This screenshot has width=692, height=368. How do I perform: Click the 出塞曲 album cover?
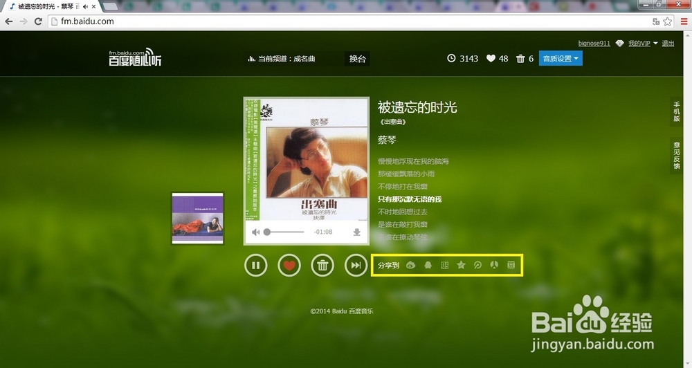(307, 159)
